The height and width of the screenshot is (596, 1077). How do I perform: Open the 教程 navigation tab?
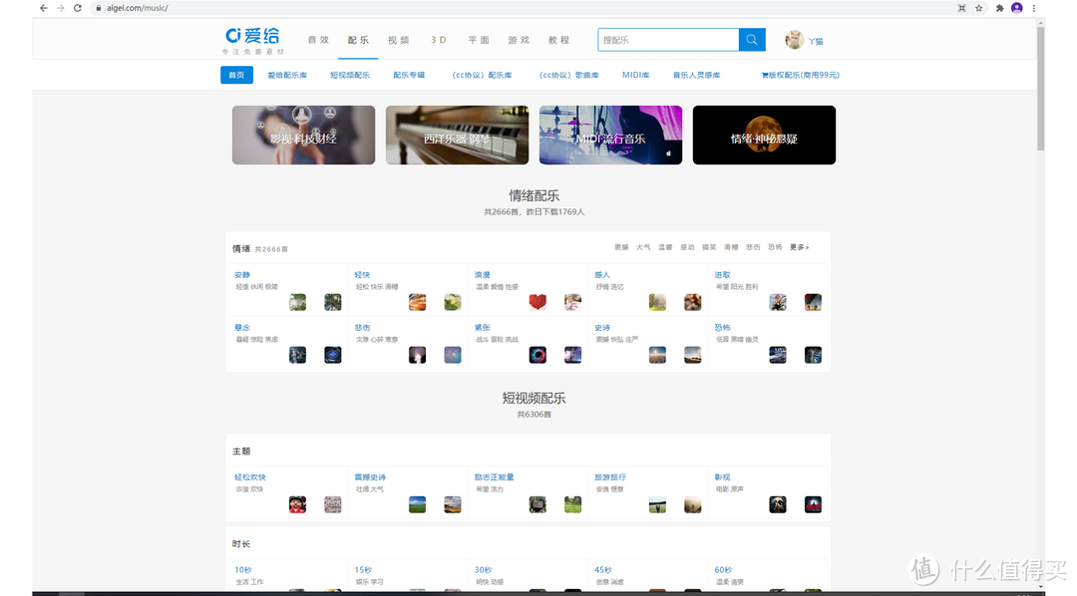pos(558,40)
